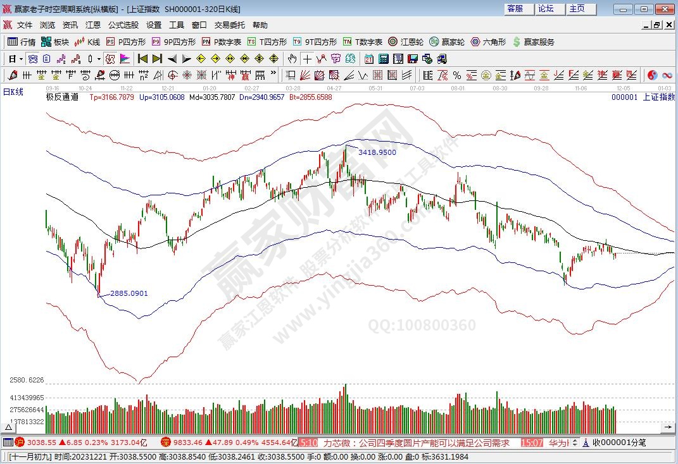Select the hand pan tool
The width and height of the screenshot is (678, 464).
[x=292, y=59]
